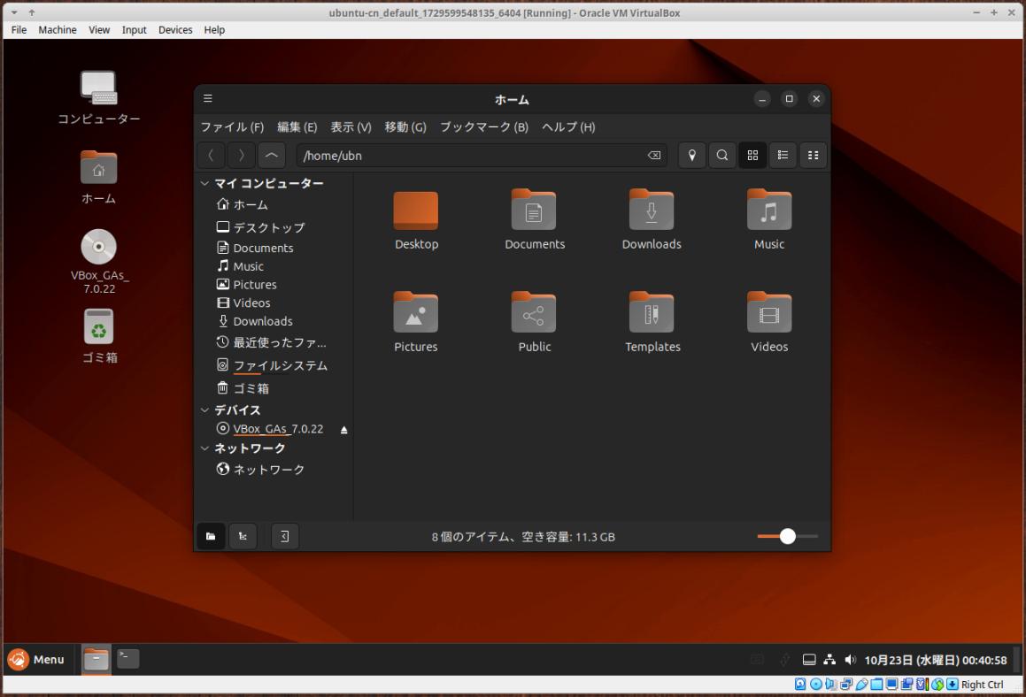
Task: Collapse ネットワーク section heading
Action: [x=204, y=448]
